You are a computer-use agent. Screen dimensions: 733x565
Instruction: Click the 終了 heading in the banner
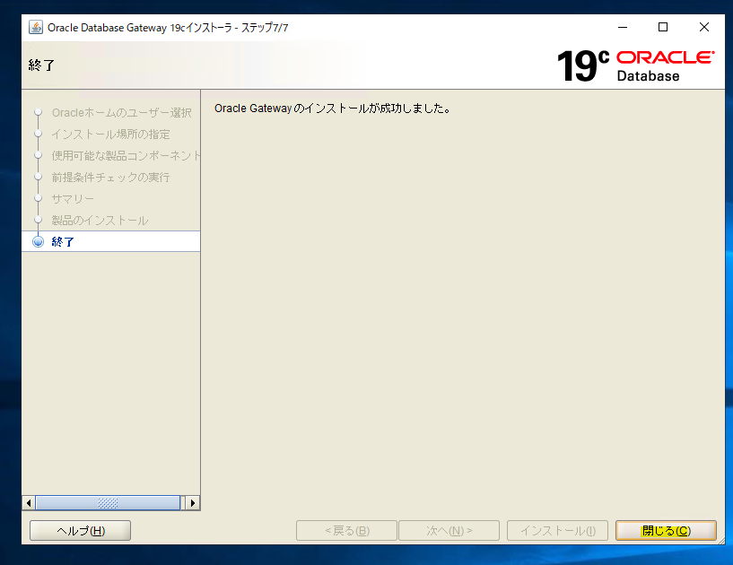click(41, 65)
